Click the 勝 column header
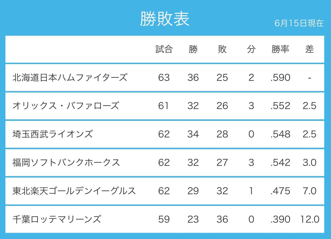Viewport: 331px width, 239px height. coord(193,50)
